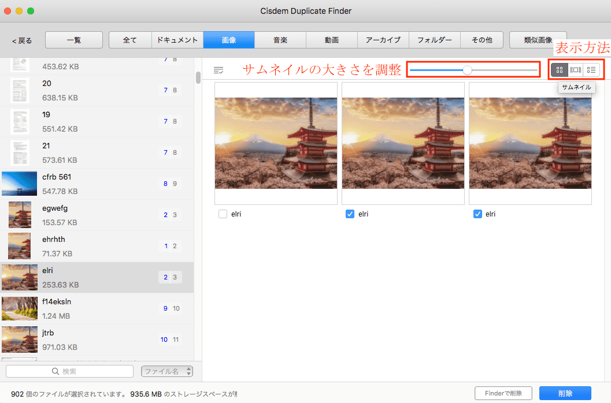Screen dimensions: 611x403
Task: Uncheck the third elri image checkbox
Action: (477, 214)
